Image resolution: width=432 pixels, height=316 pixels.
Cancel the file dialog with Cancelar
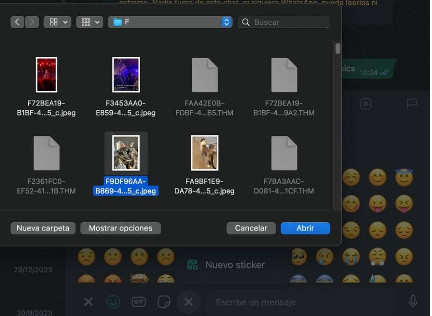pos(251,228)
